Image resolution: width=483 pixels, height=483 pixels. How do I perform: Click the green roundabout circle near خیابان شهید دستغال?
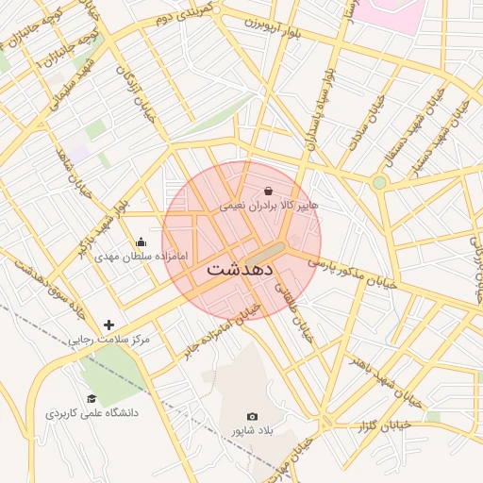(x=379, y=183)
